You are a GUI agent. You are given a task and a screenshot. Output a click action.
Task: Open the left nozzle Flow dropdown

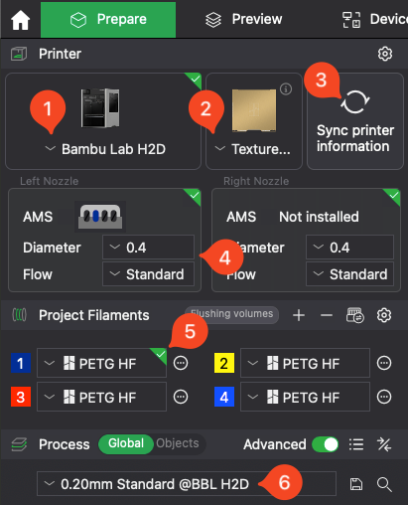pos(148,274)
